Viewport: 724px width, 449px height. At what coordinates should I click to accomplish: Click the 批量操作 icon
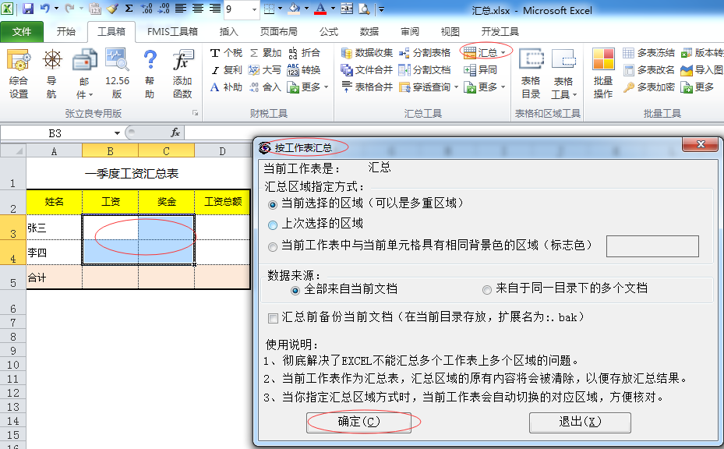(602, 73)
